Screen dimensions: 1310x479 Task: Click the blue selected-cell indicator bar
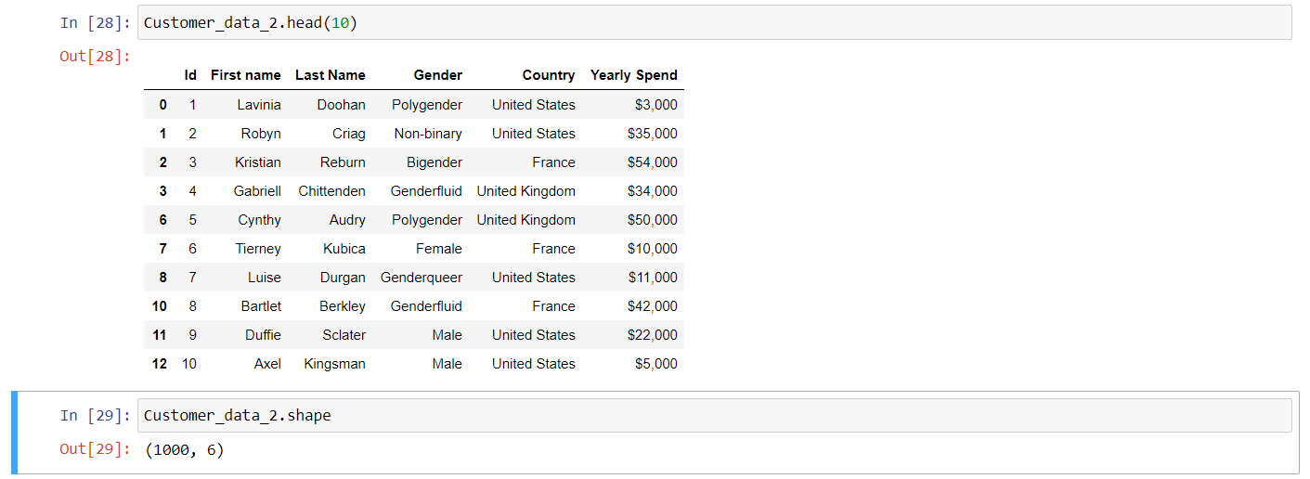pyautogui.click(x=16, y=433)
